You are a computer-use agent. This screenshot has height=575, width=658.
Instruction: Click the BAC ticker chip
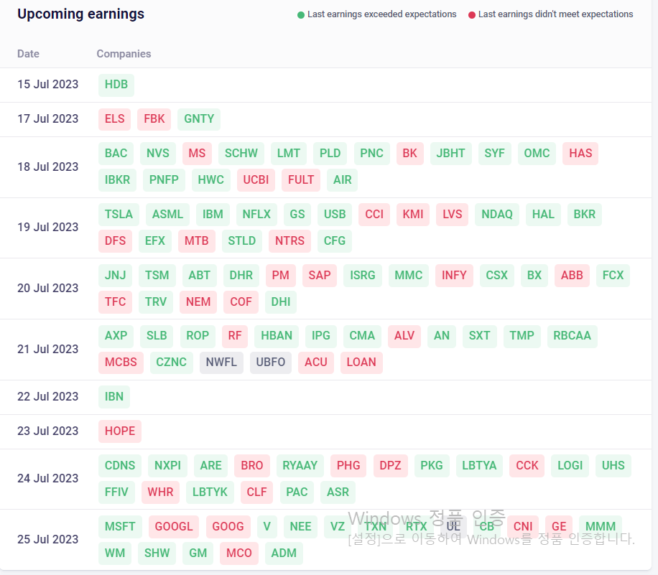coord(116,154)
